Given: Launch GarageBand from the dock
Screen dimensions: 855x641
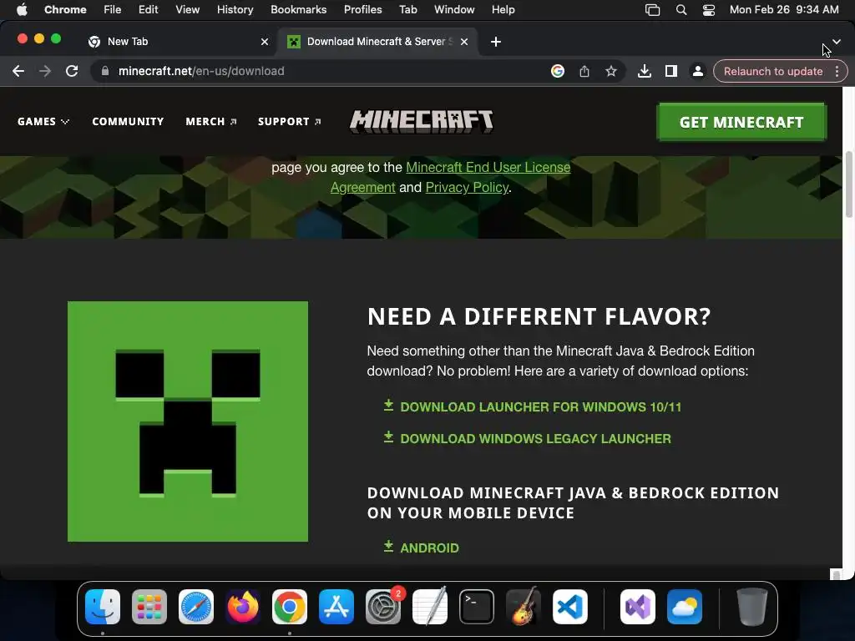Looking at the screenshot, I should pyautogui.click(x=524, y=607).
